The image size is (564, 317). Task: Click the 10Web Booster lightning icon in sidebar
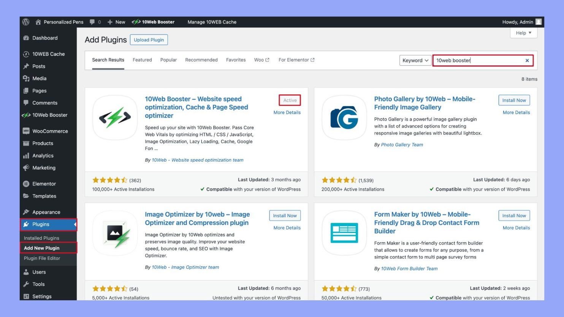pyautogui.click(x=26, y=115)
